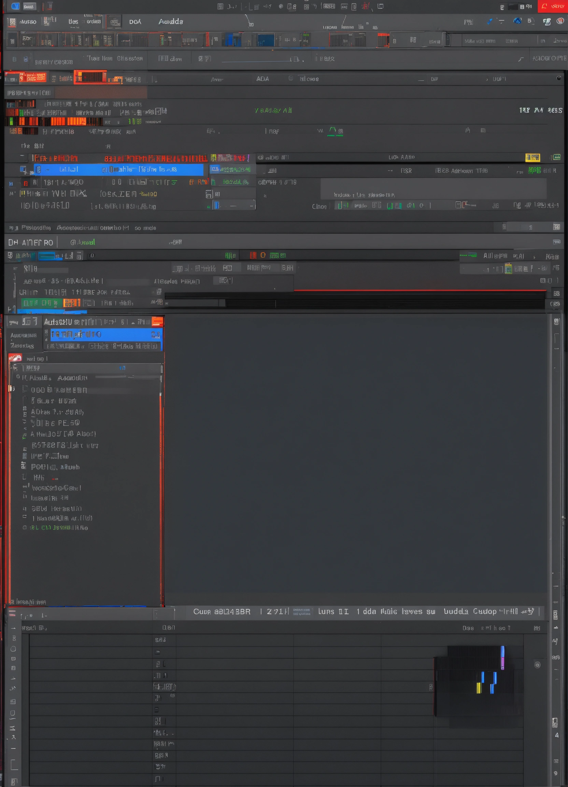Open the 'Auidda' menu
This screenshot has height=787, width=568.
point(171,22)
